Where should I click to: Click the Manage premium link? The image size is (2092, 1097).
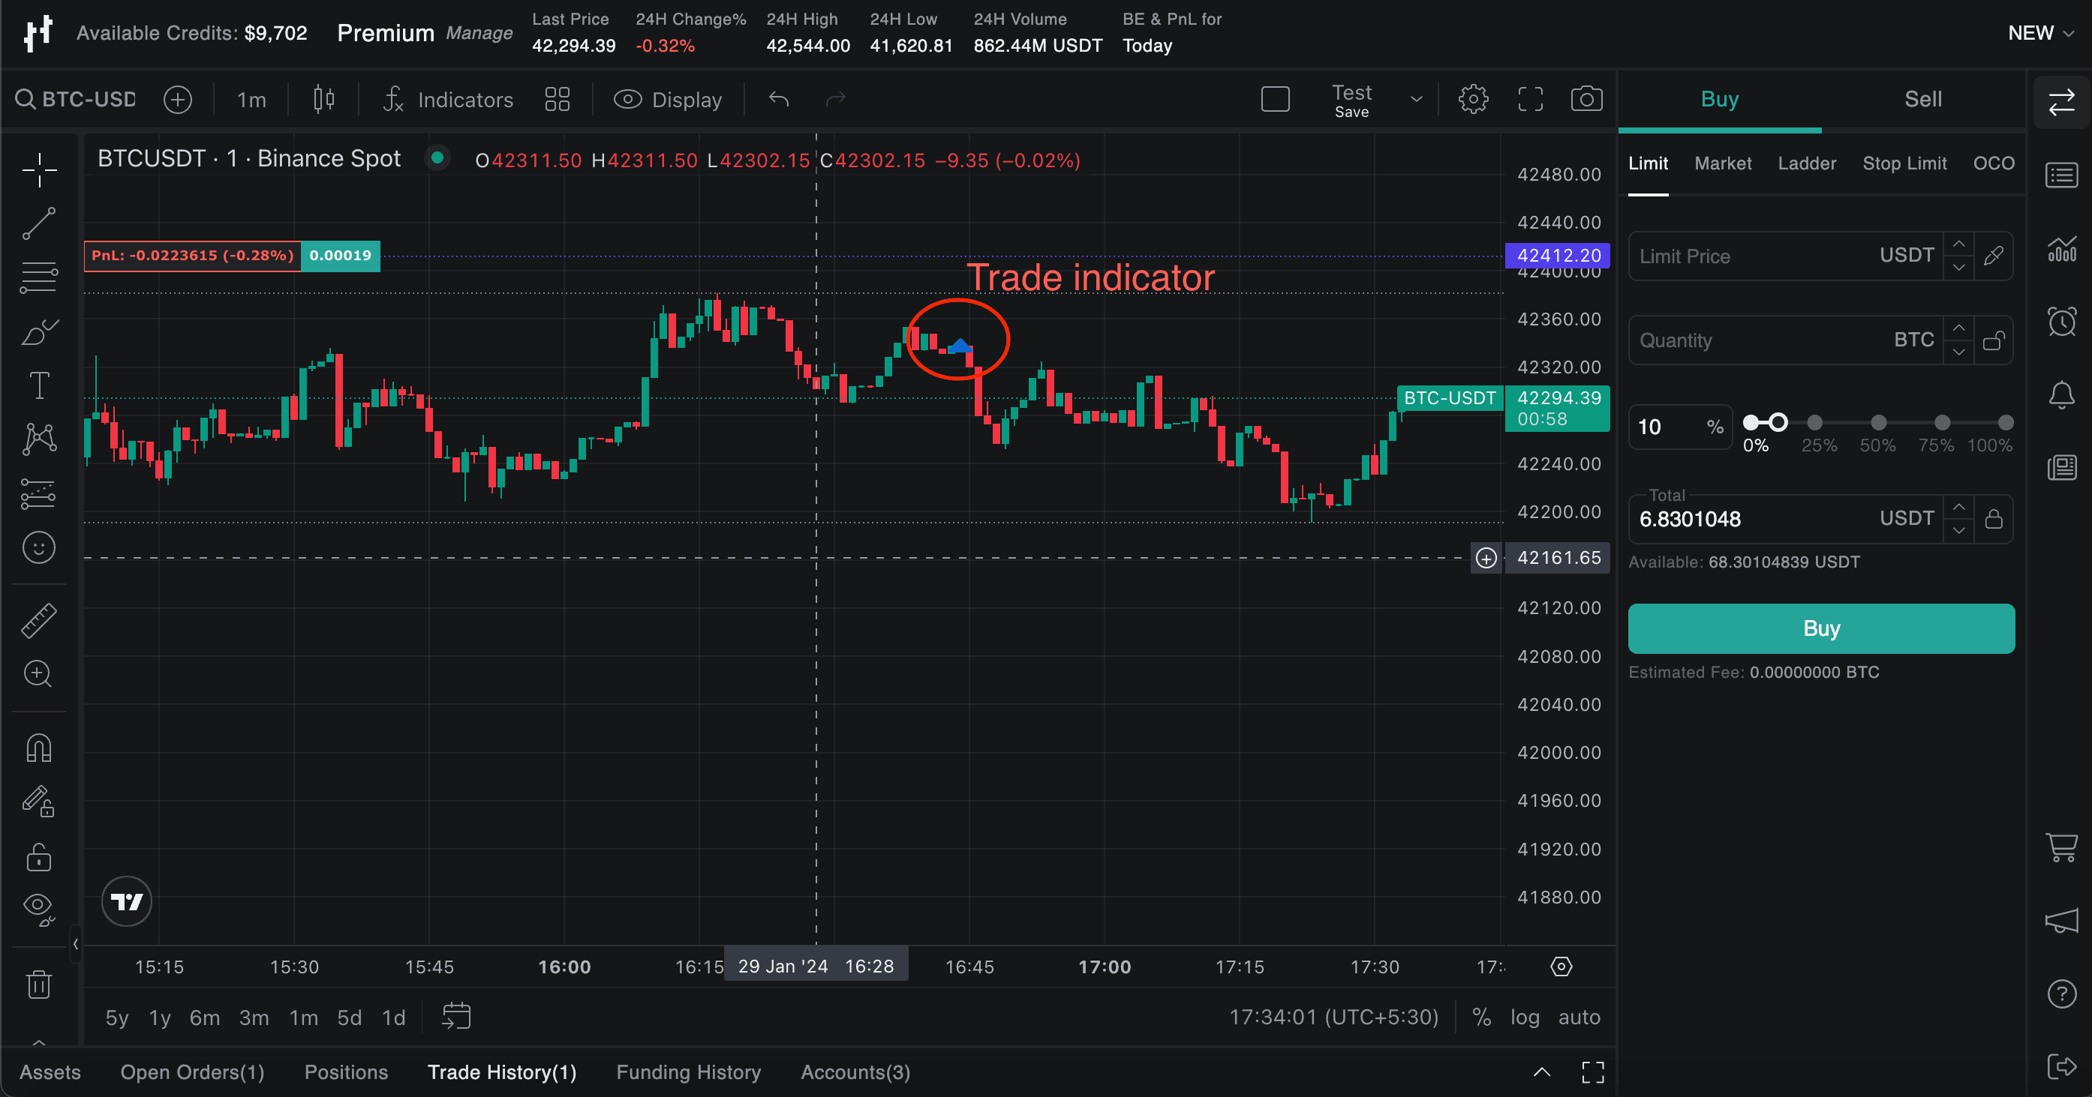tap(479, 33)
